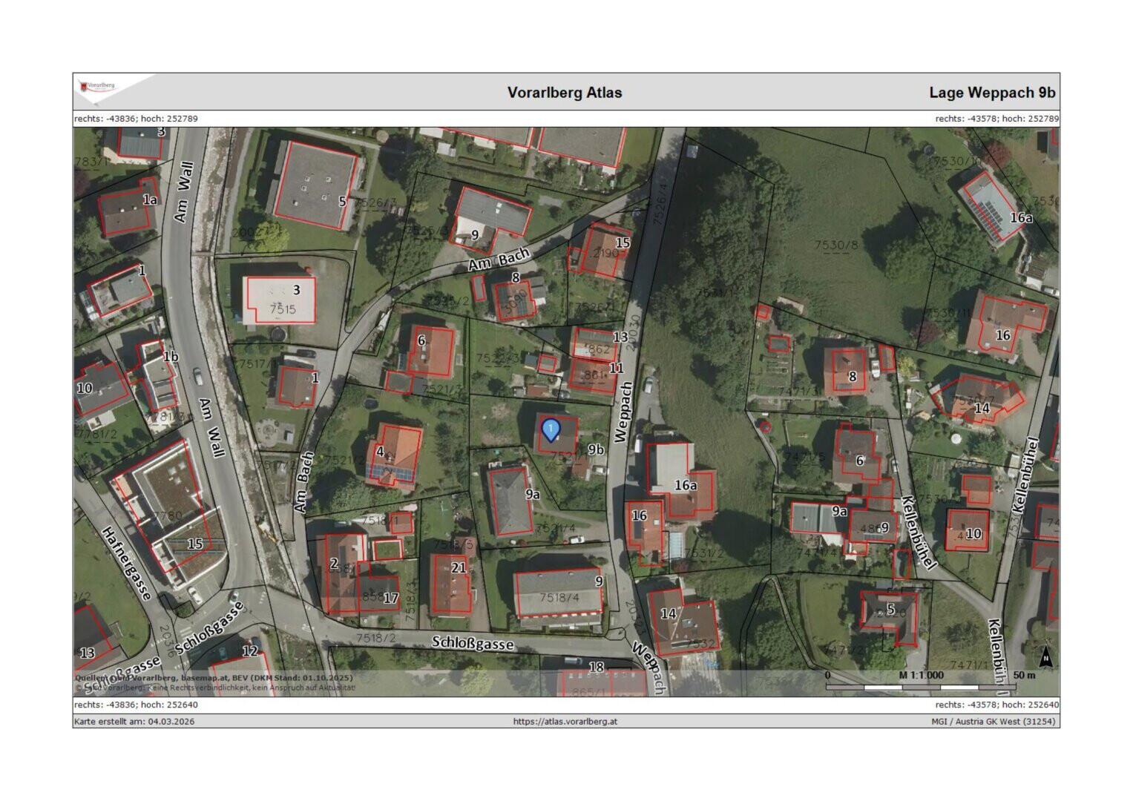Image resolution: width=1133 pixels, height=801 pixels.
Task: Click the Vorarlberg logo in header
Action: 98,88
